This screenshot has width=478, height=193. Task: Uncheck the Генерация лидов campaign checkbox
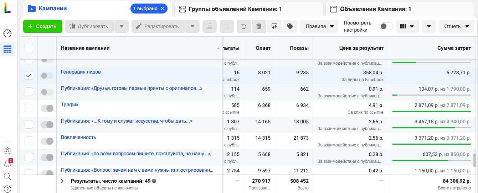pos(29,75)
